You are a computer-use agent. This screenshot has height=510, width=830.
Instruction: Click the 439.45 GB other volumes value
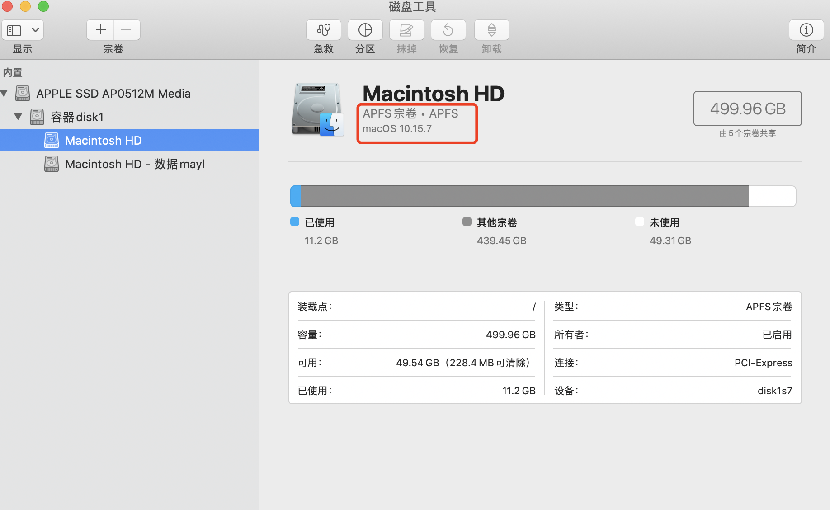(502, 241)
